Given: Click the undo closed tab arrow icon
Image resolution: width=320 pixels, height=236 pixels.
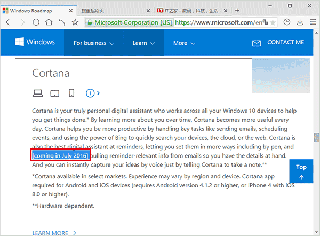Looking at the screenshot, I should tap(62, 22).
